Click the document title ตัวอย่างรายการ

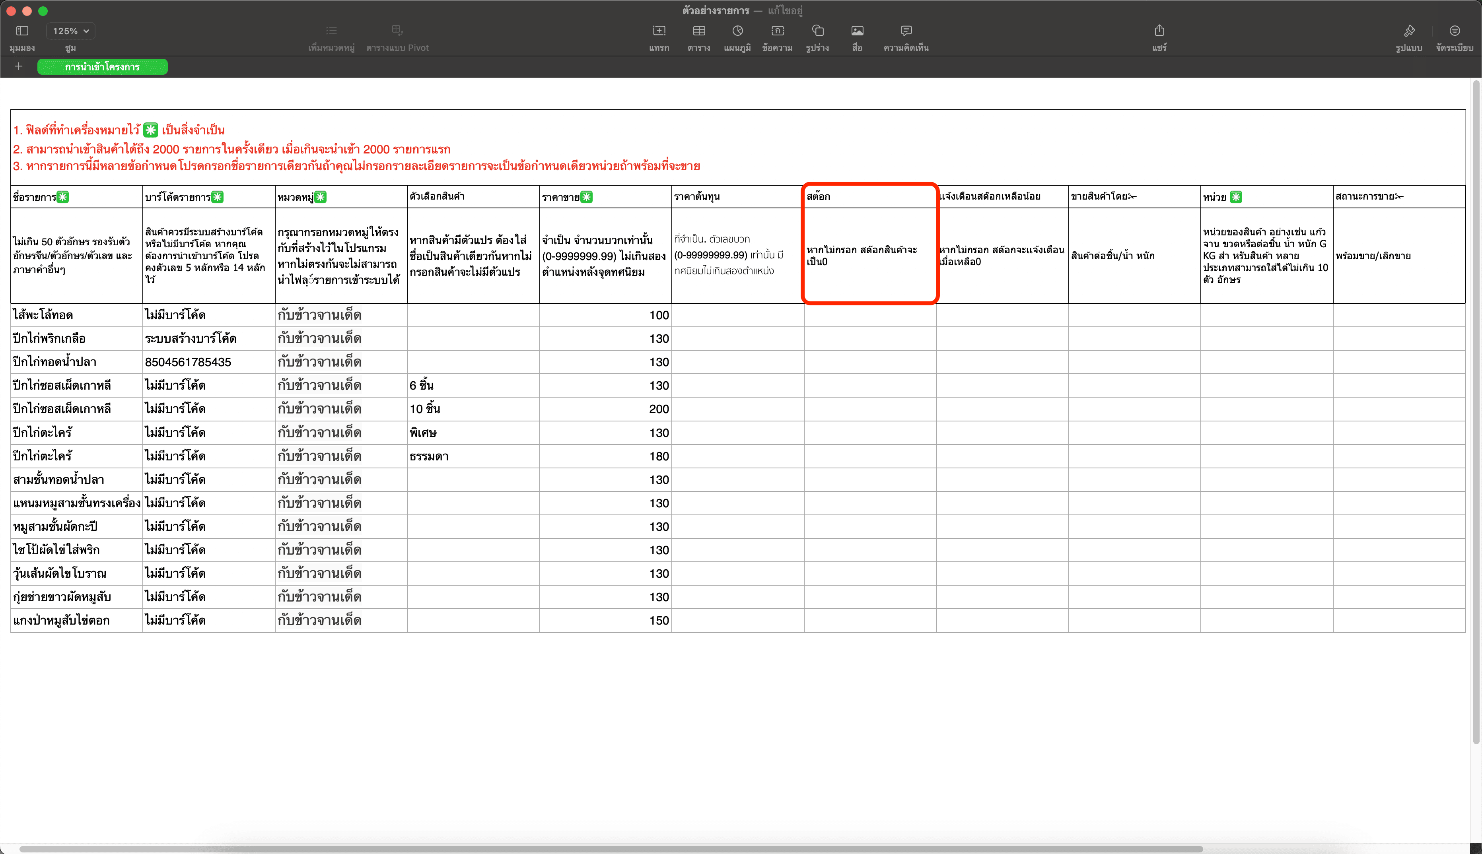click(716, 11)
